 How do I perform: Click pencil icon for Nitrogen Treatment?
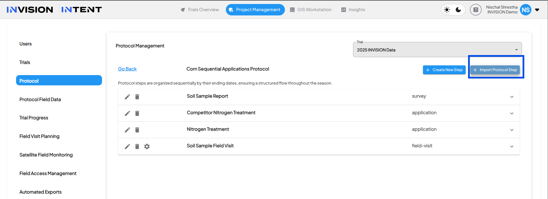tap(127, 130)
